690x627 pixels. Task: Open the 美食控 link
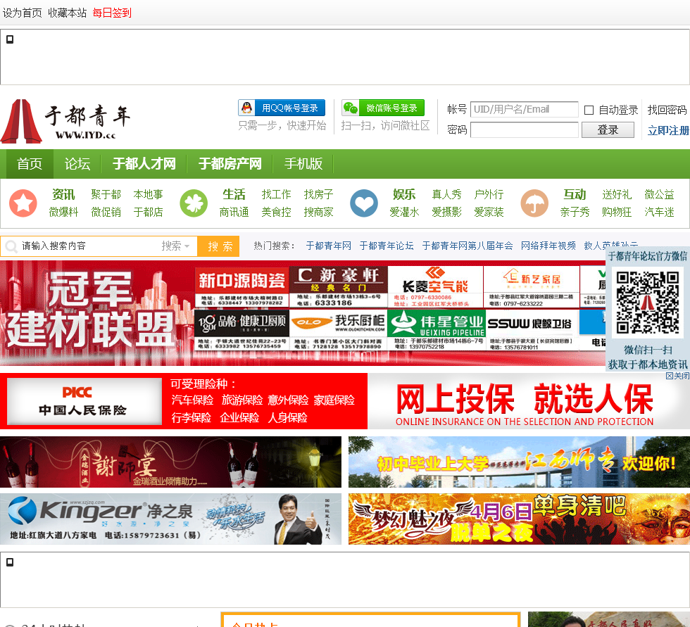(x=276, y=212)
